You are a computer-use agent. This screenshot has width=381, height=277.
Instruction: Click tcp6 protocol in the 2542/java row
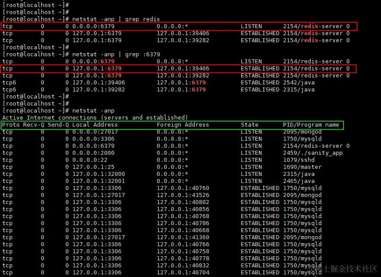point(9,83)
